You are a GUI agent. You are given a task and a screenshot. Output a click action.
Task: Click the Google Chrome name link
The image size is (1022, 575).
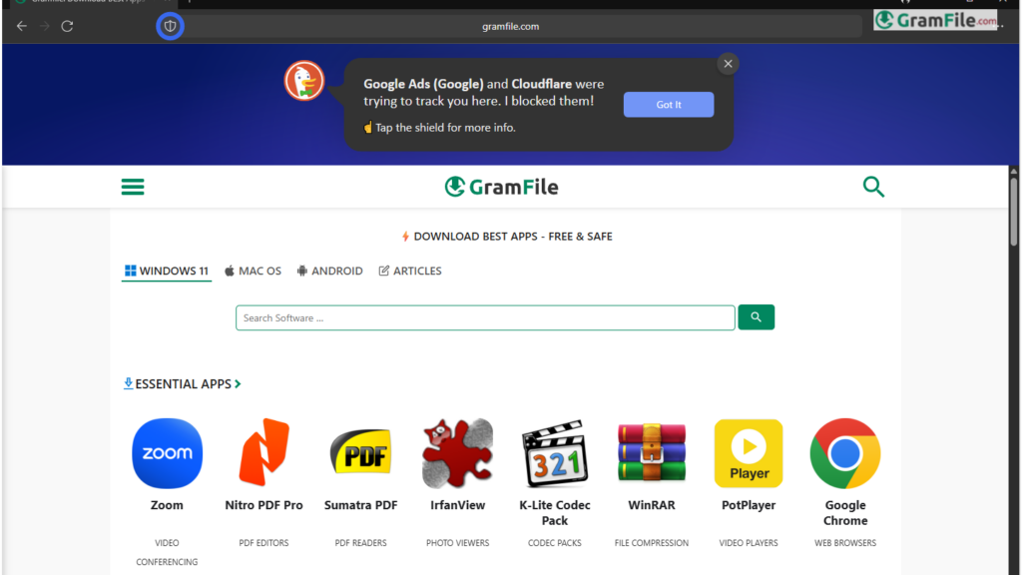tap(845, 513)
